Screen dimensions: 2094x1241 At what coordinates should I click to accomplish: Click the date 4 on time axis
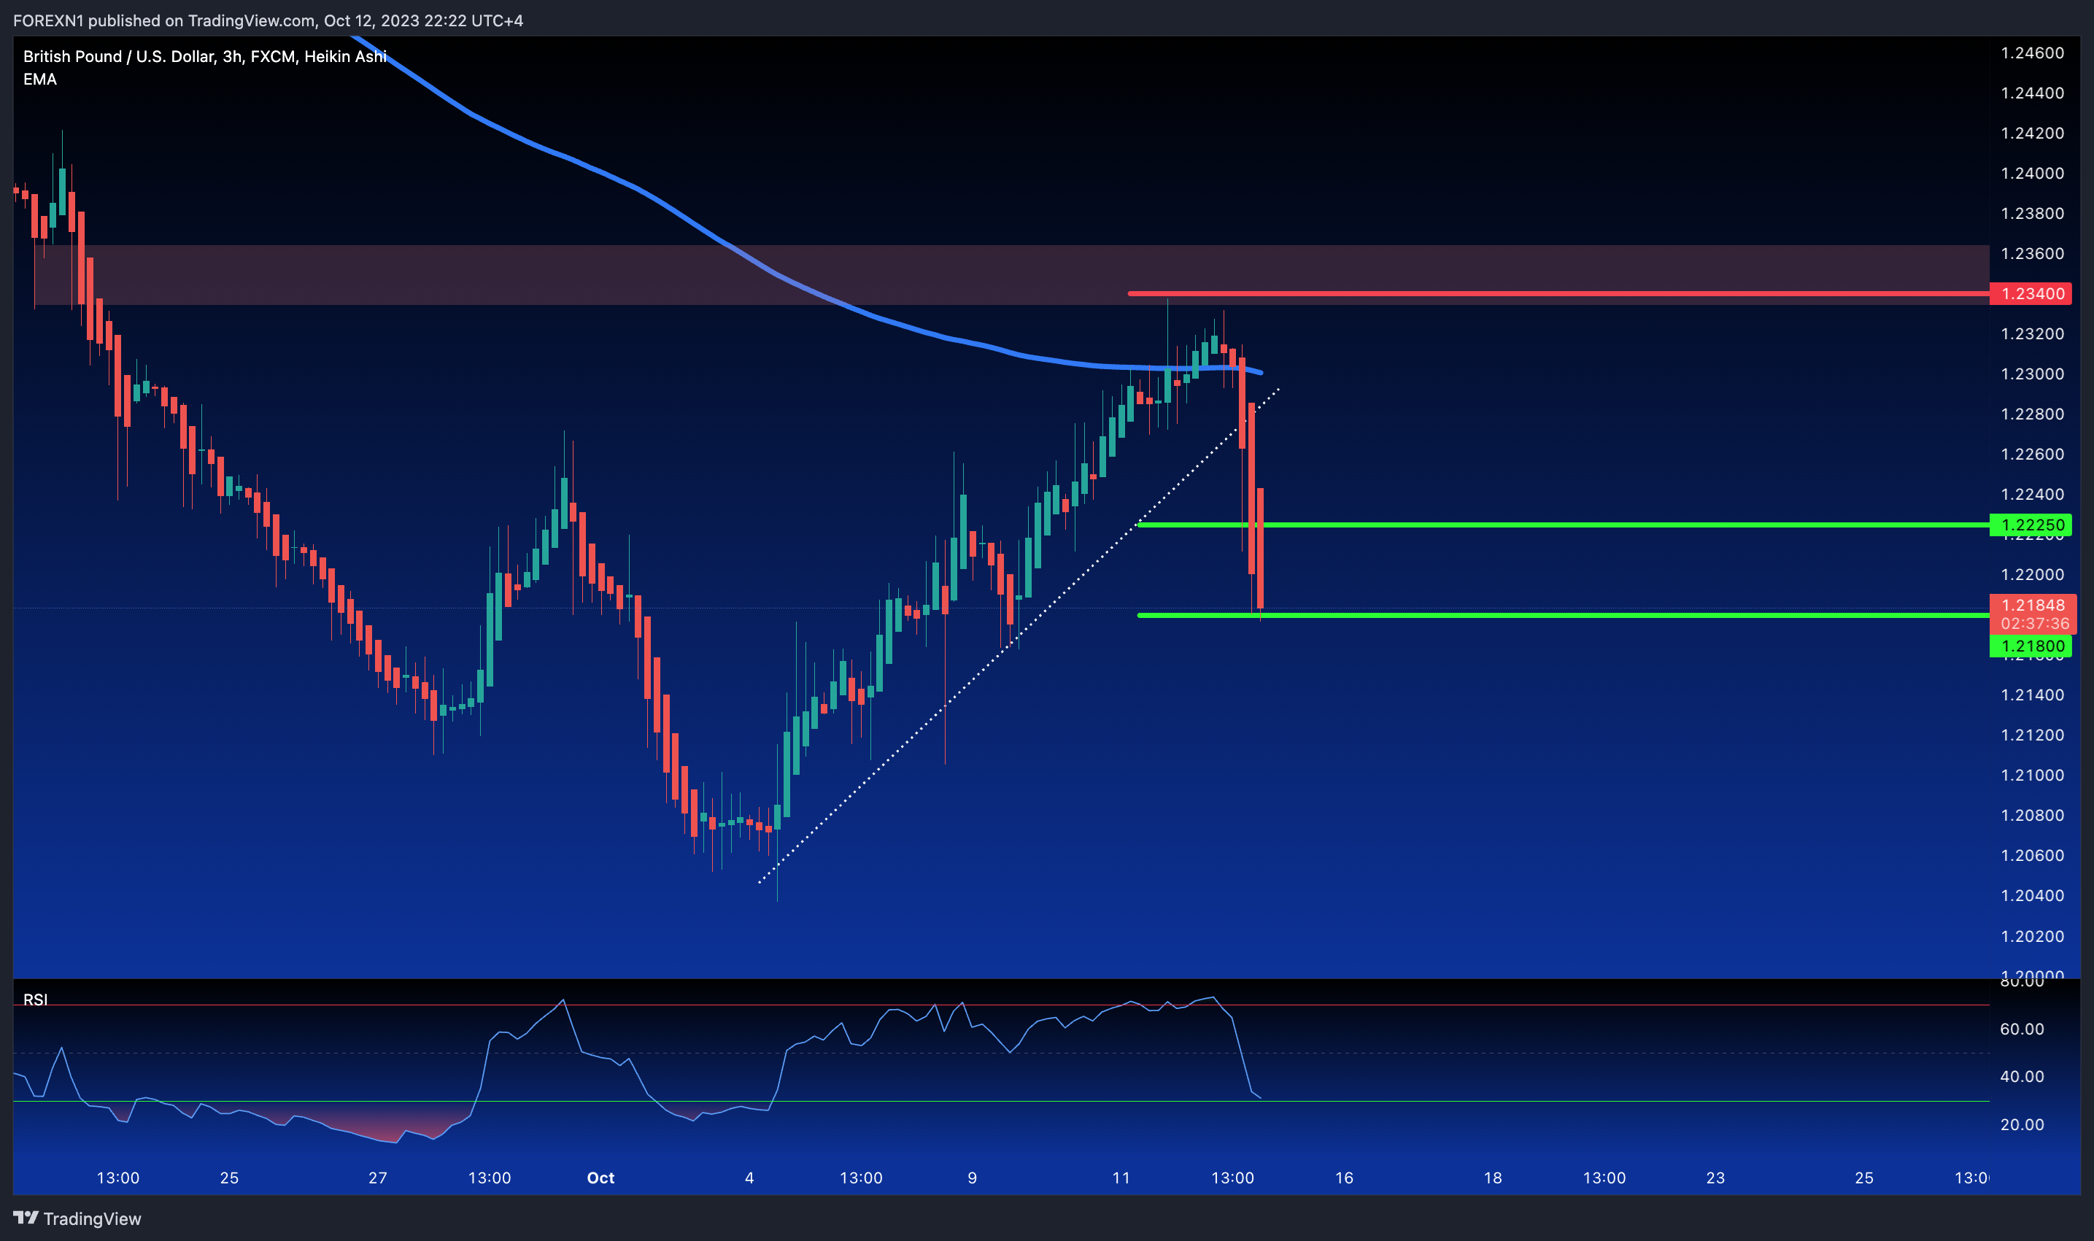pos(749,1178)
